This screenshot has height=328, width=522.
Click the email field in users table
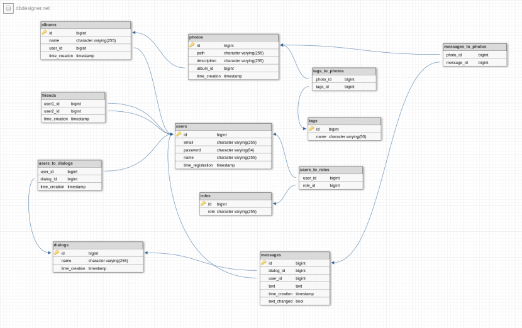pyautogui.click(x=189, y=143)
